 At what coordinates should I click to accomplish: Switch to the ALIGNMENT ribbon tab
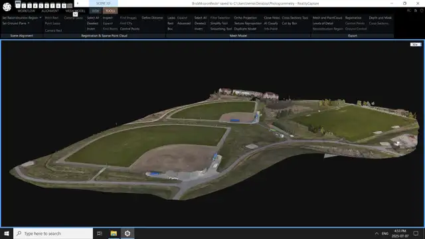click(50, 11)
